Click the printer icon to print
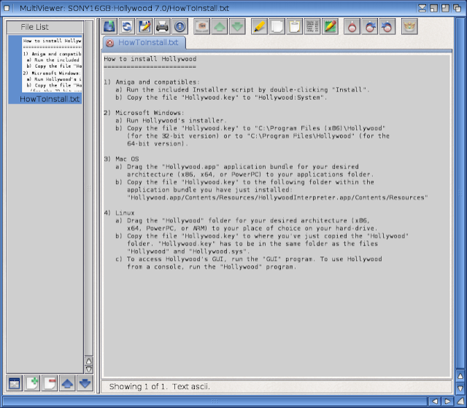The height and width of the screenshot is (408, 467). (162, 27)
